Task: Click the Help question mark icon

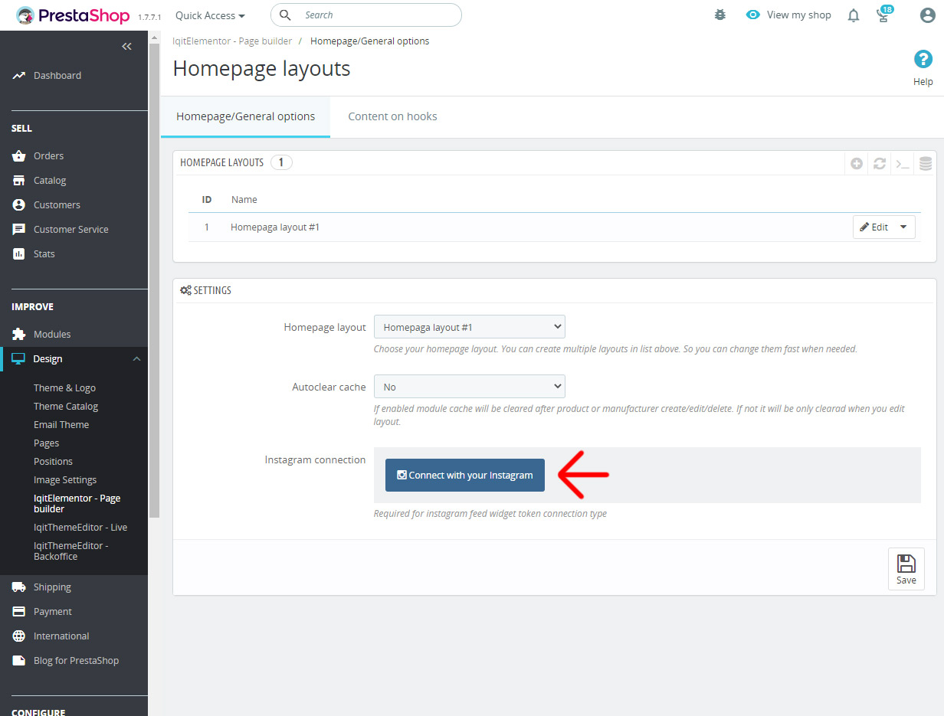Action: pos(923,59)
